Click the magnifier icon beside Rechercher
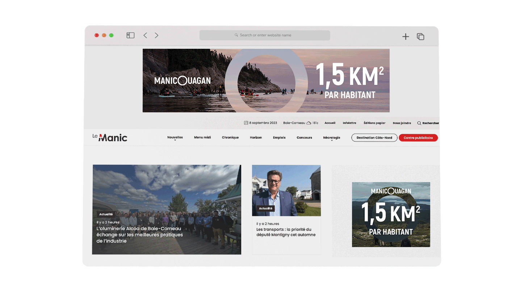This screenshot has height=289, width=507. pos(419,123)
